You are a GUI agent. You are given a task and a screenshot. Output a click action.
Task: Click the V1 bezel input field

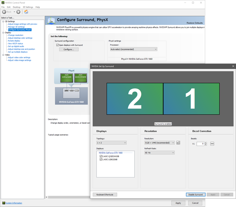[x=200, y=144]
